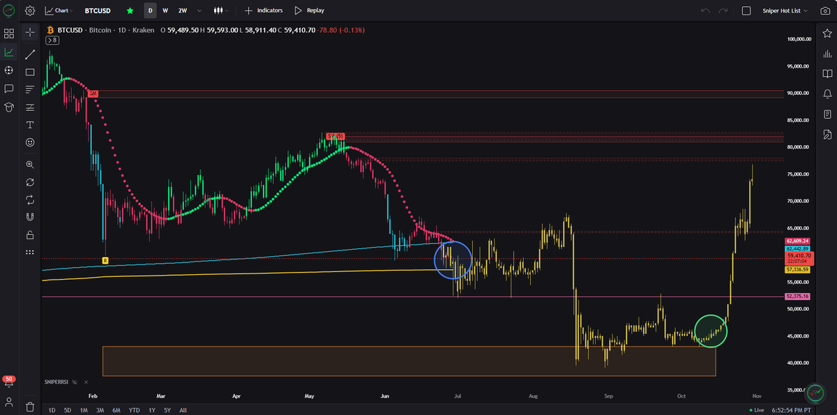Screen dimensions: 837x415
Task: Expand more timeframes chevron after 2W
Action: pyautogui.click(x=199, y=10)
